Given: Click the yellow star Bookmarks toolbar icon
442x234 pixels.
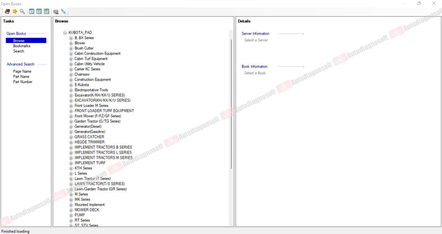Looking at the screenshot, I should pos(15,11).
